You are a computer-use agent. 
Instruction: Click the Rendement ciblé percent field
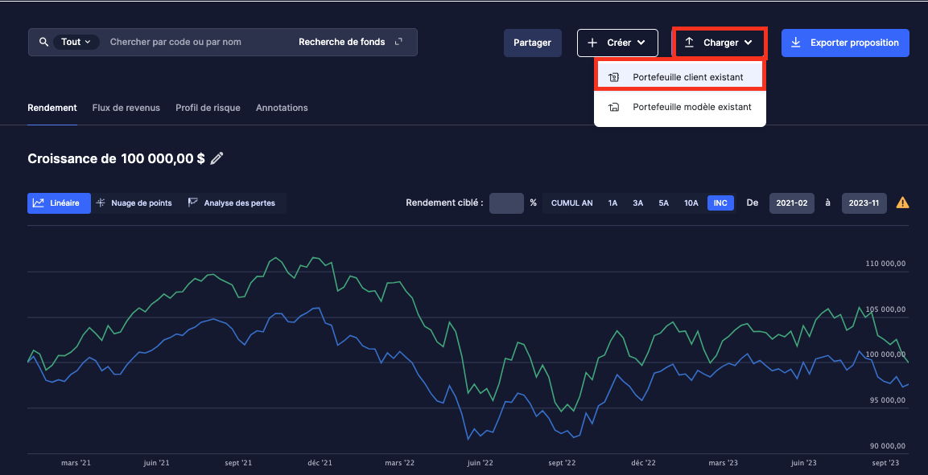tap(506, 203)
